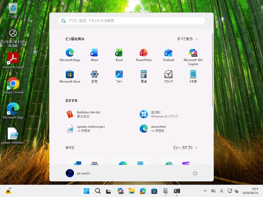Screen dimensions: 263x197
Task: Open ごみ箱 Recycle Bin on desktop
Action: pyautogui.click(x=13, y=10)
